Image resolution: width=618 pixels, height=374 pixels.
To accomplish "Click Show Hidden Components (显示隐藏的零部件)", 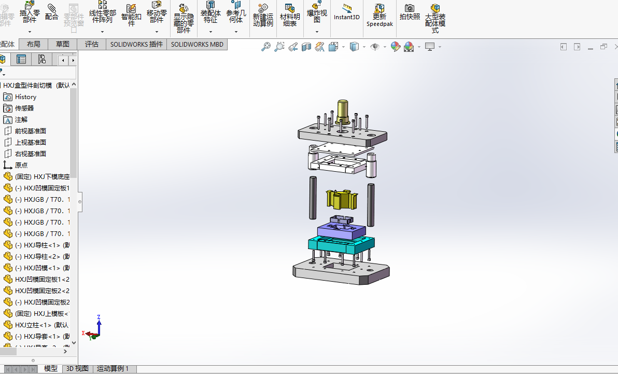I will (184, 18).
